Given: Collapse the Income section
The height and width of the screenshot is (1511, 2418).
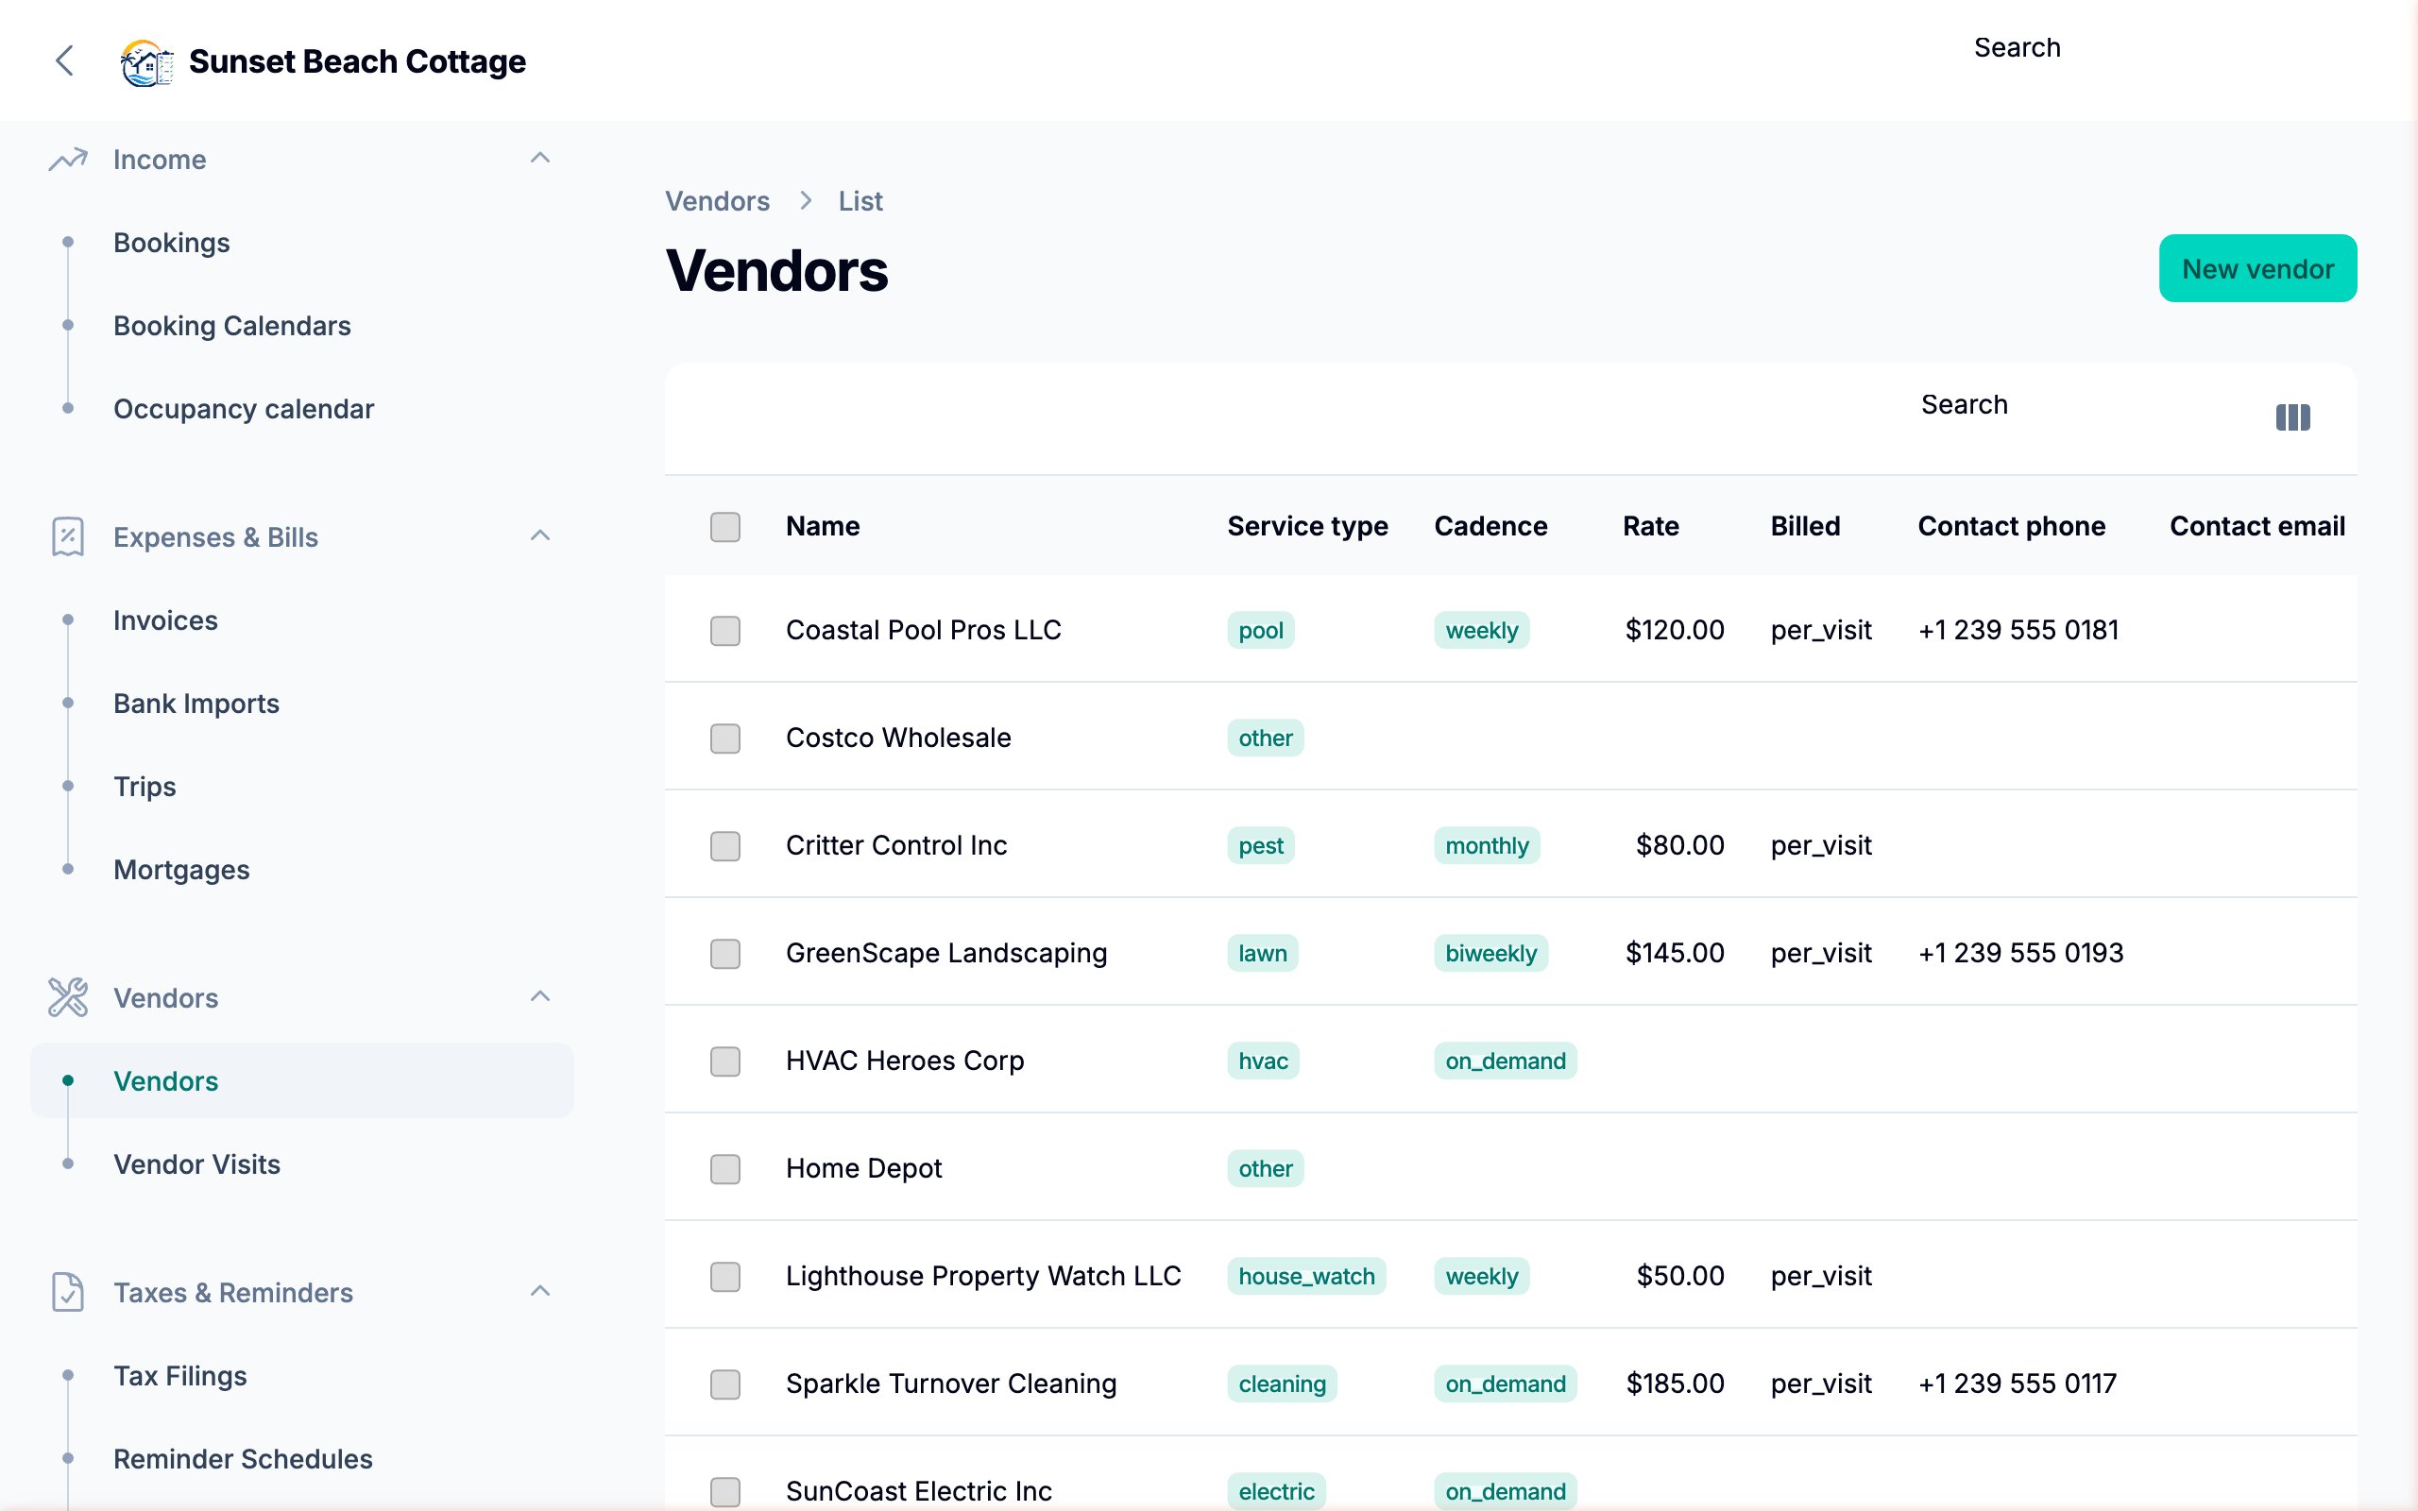Looking at the screenshot, I should coord(540,157).
